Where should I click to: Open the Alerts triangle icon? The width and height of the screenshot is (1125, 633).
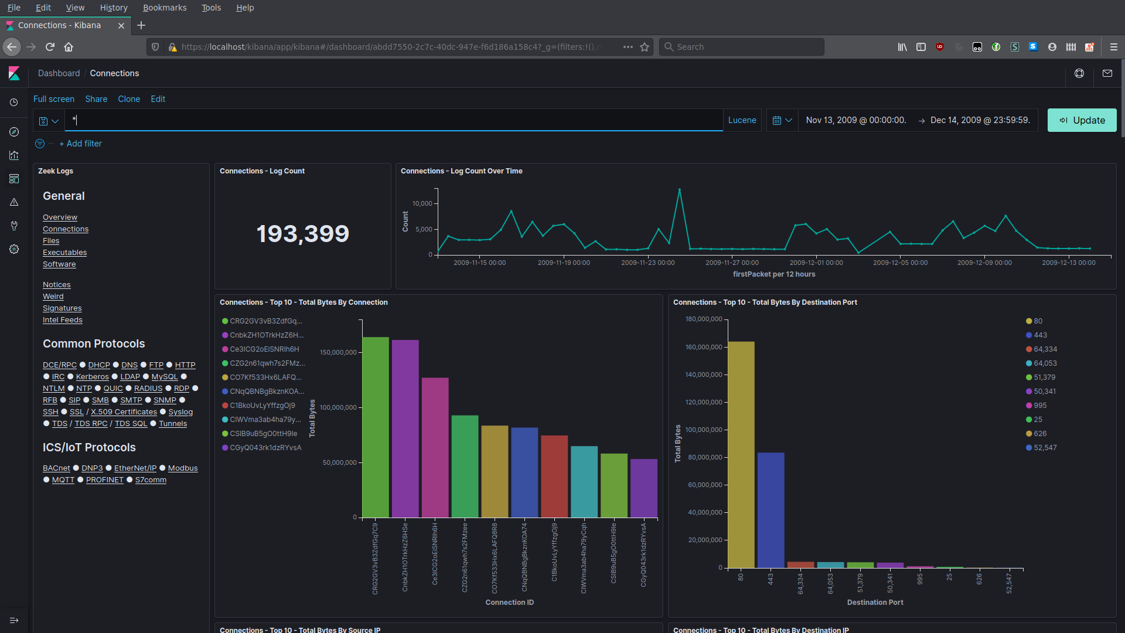[13, 202]
